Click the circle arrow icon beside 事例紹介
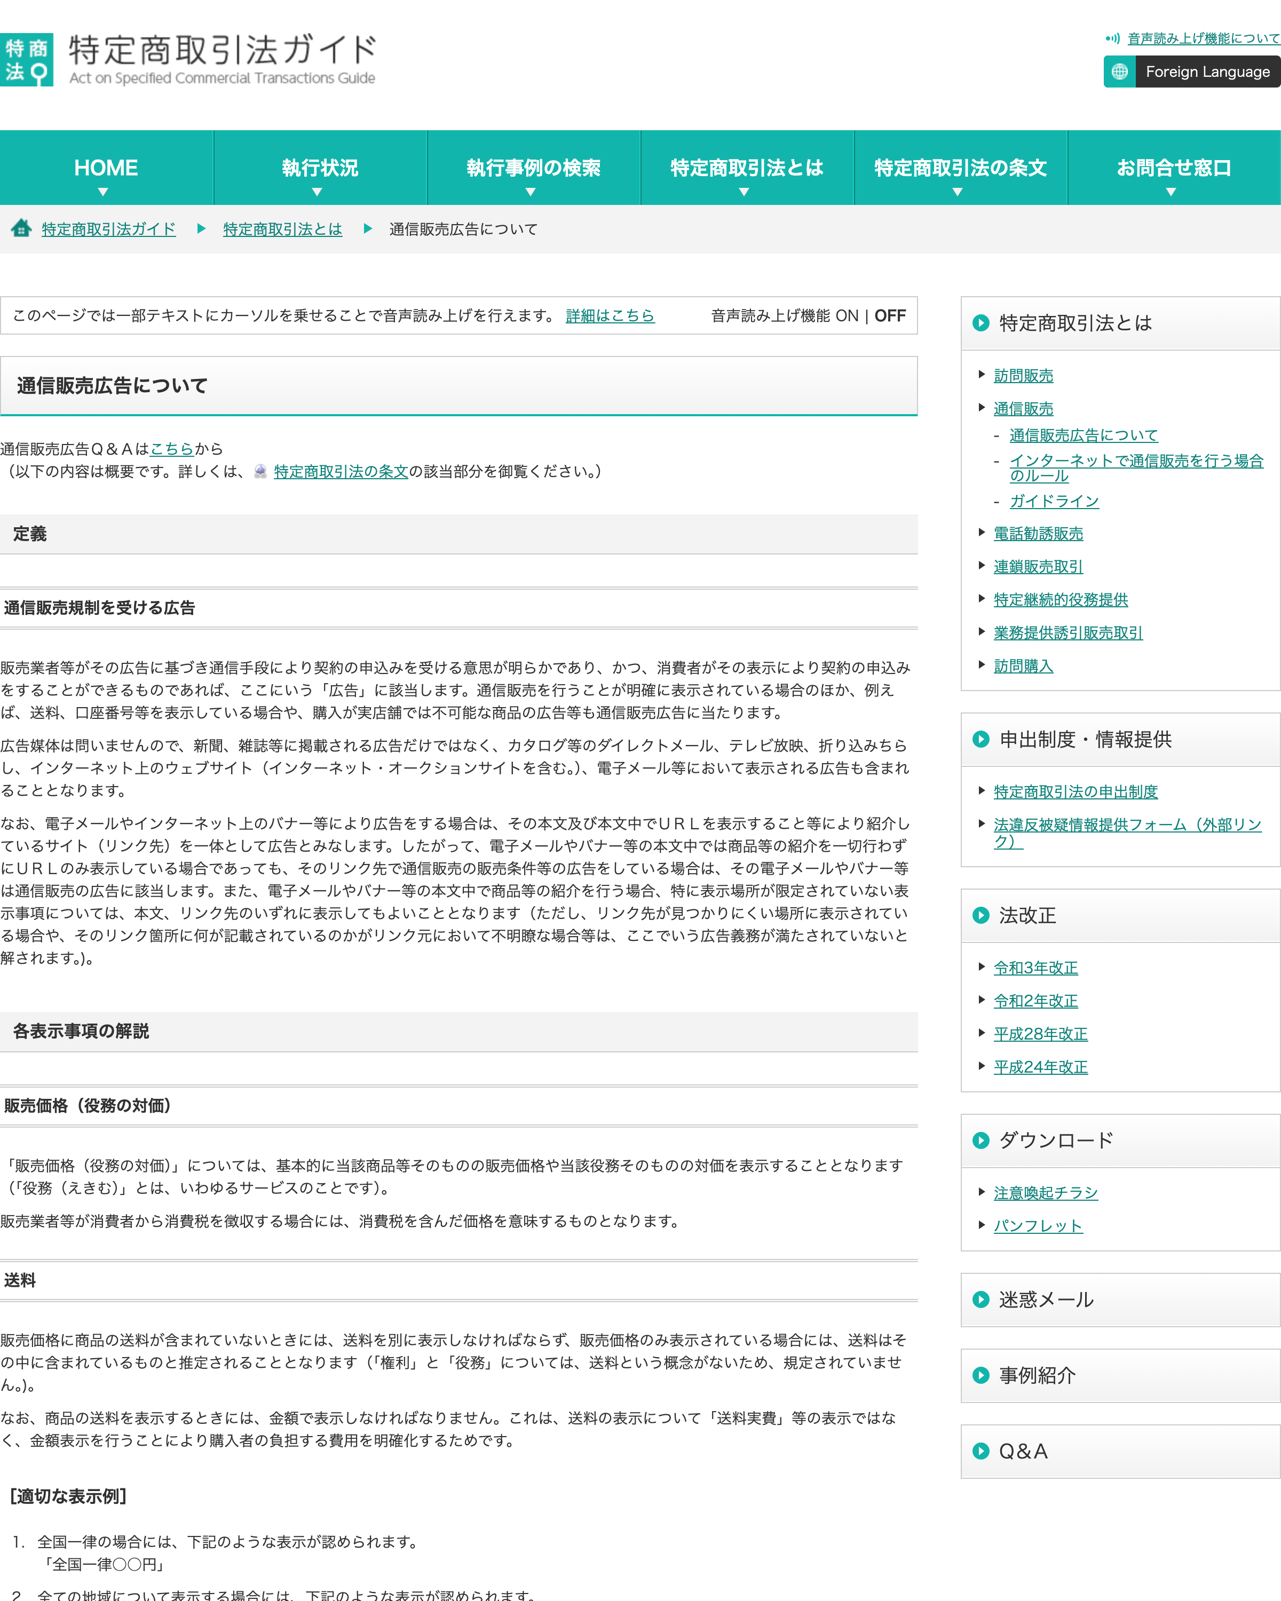Viewport: 1281px width, 1601px height. click(x=981, y=1375)
